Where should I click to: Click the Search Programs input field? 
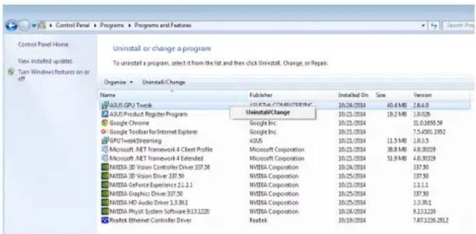coord(458,26)
